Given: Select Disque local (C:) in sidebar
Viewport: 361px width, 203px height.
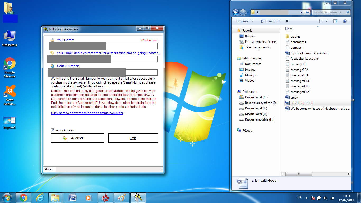Looking at the screenshot, I should click(256, 97).
